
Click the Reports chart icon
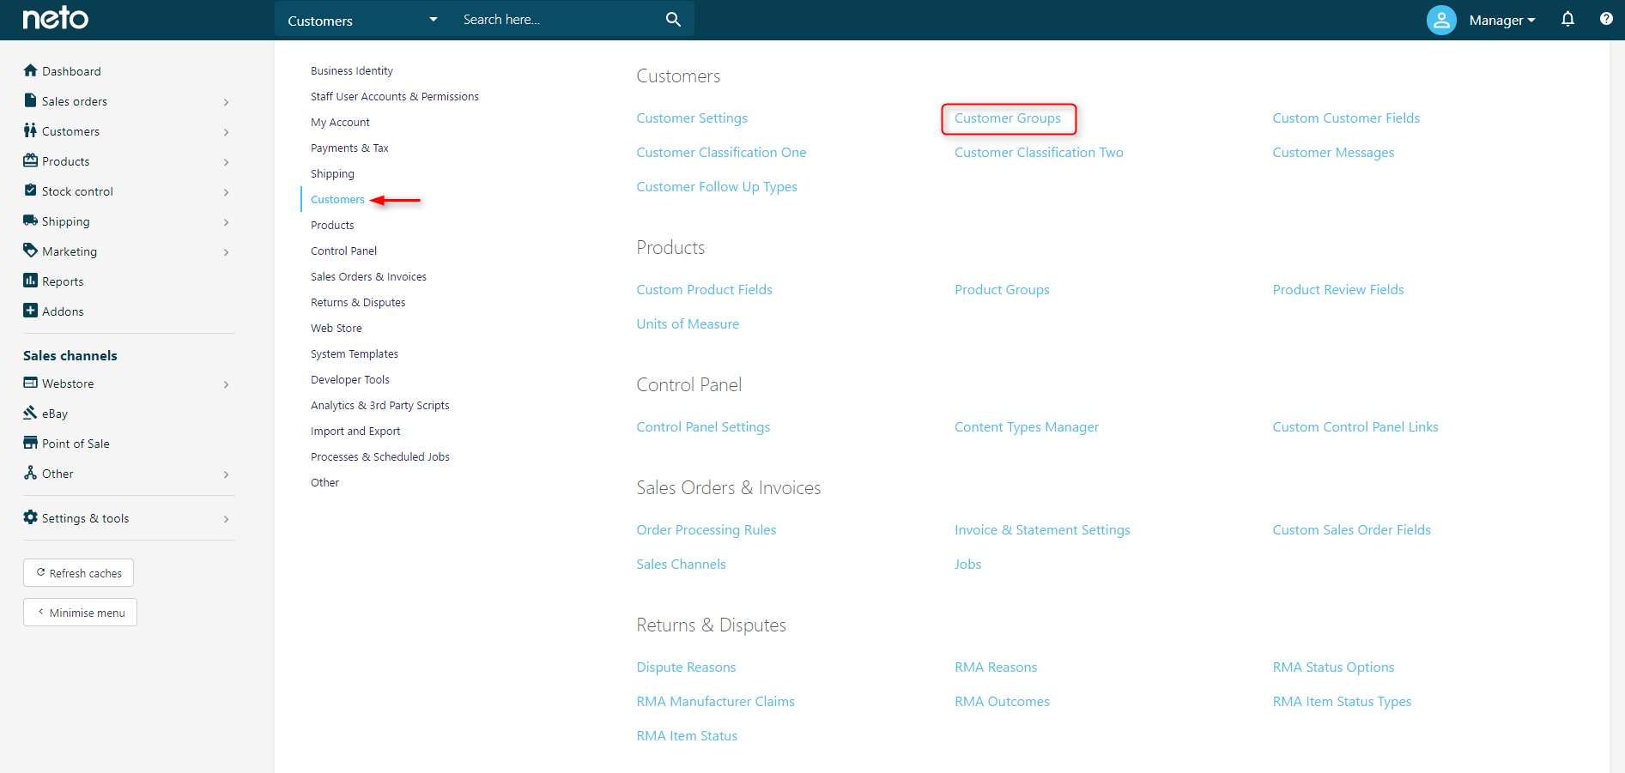click(31, 281)
